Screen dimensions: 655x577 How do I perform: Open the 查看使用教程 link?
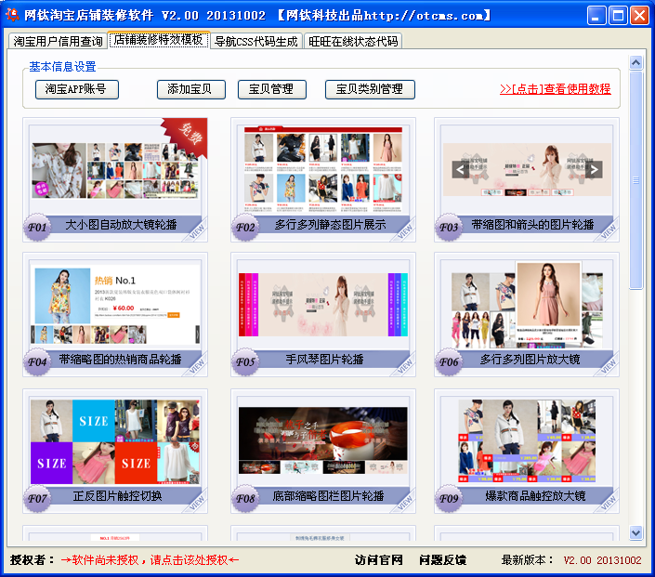[x=556, y=89]
